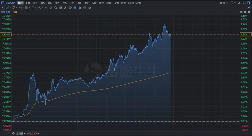
Task: Expand polyline wave tool dropdown arrow
Action: (x=23, y=8)
